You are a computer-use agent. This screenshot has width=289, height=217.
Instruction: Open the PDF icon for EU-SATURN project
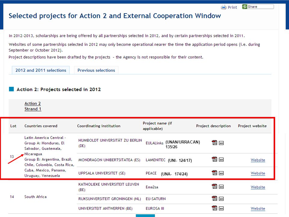[x=214, y=198]
